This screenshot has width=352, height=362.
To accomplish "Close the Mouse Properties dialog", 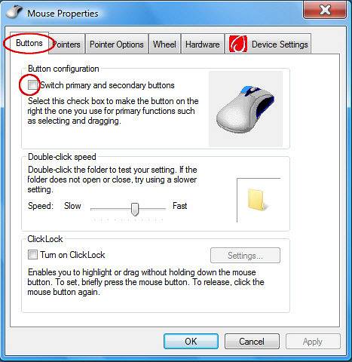I will [325, 10].
